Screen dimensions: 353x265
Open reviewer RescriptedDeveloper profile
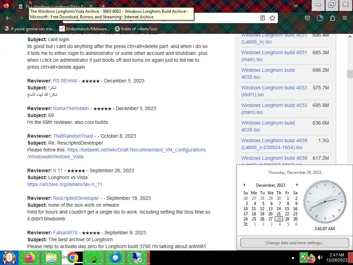point(76,198)
